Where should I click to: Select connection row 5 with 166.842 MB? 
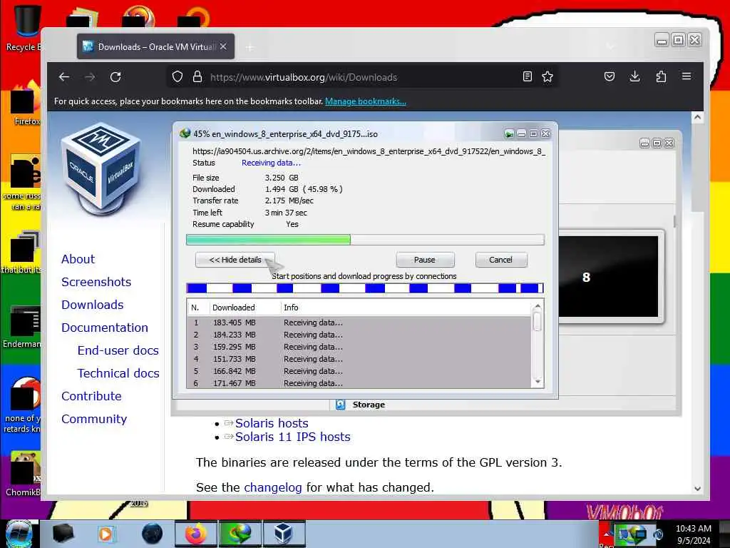click(x=359, y=371)
